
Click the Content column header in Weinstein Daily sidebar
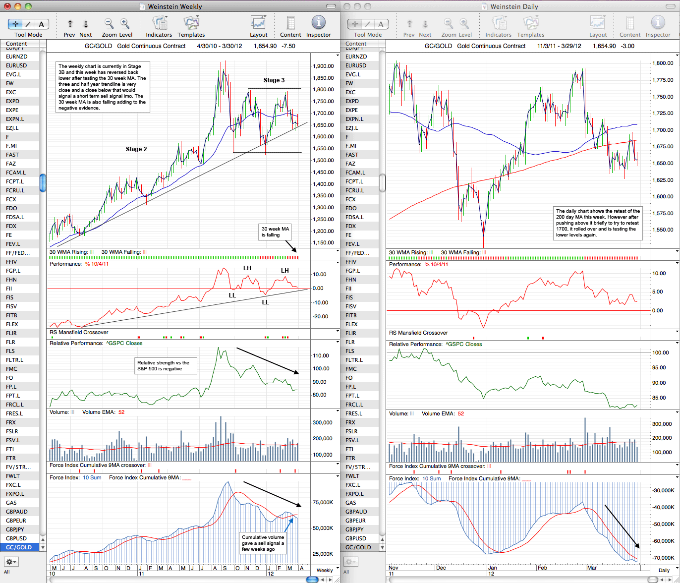[x=359, y=44]
